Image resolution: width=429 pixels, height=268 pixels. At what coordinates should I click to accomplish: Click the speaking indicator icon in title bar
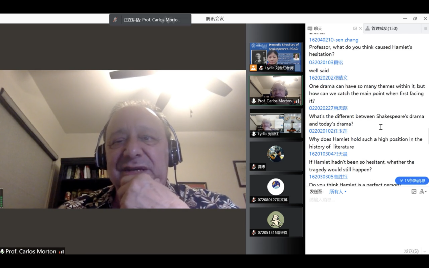click(x=115, y=20)
